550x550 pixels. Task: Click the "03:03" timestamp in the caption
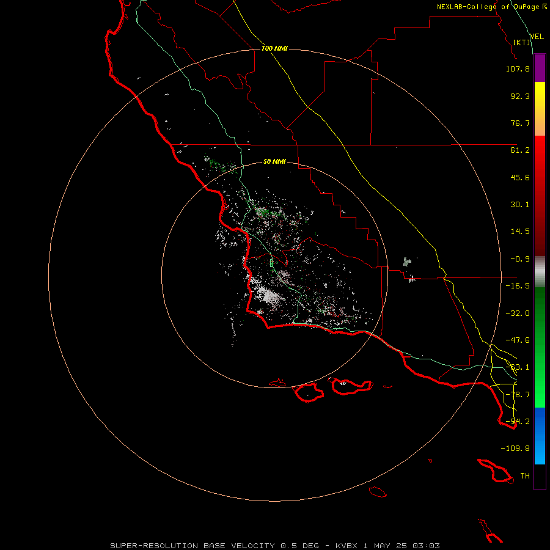point(426,546)
